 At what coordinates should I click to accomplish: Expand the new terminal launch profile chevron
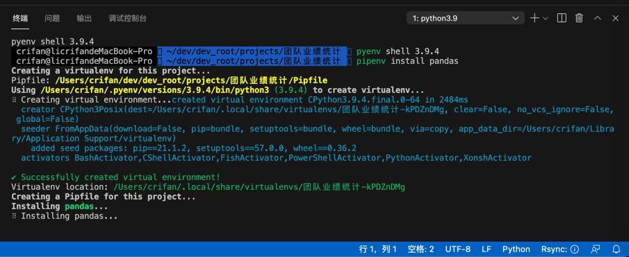(545, 19)
